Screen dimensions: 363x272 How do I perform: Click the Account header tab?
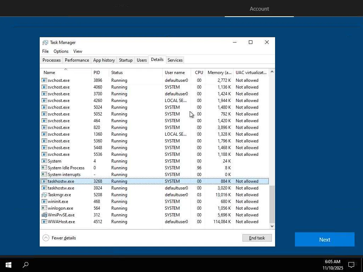[259, 9]
